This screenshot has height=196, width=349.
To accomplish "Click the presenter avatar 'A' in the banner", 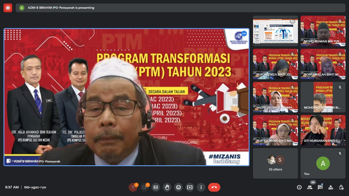I will click(22, 8).
